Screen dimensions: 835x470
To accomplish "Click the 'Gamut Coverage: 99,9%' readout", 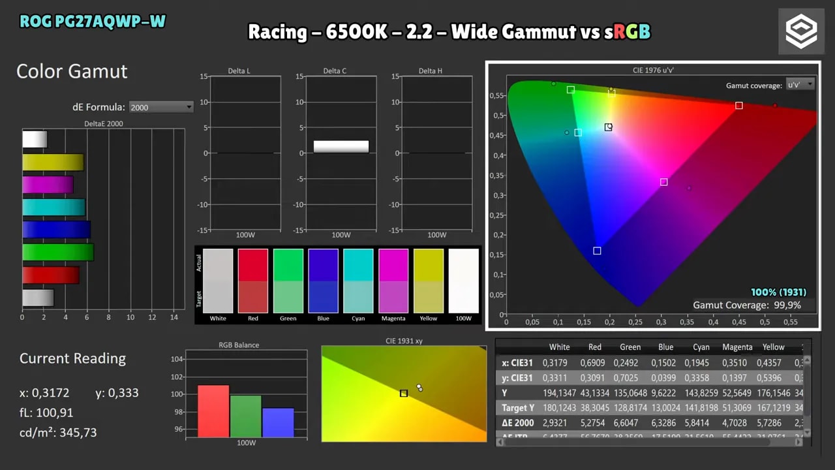I will click(x=746, y=305).
